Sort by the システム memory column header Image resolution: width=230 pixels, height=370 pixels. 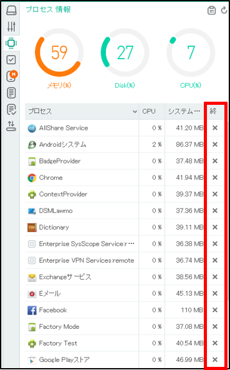184,112
